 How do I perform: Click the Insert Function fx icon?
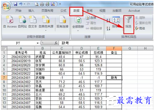[x=56, y=43]
